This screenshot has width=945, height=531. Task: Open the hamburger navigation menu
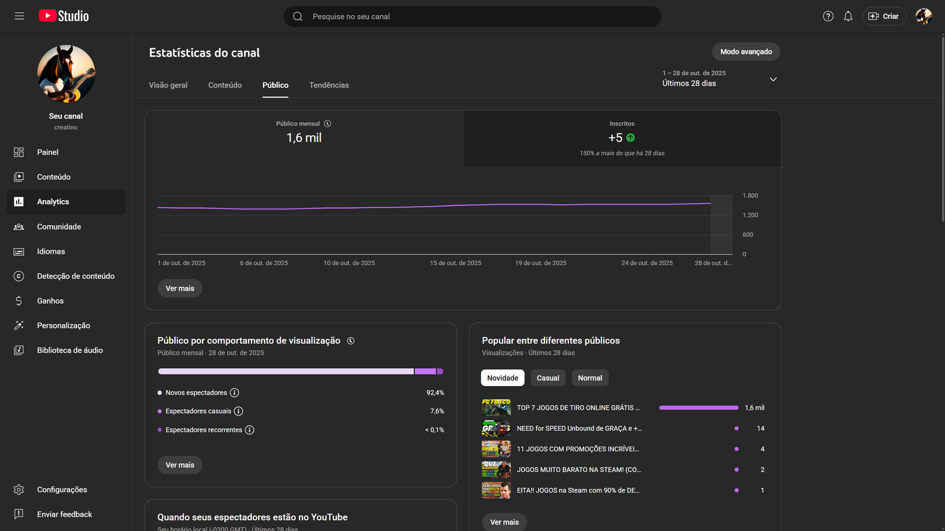click(19, 16)
